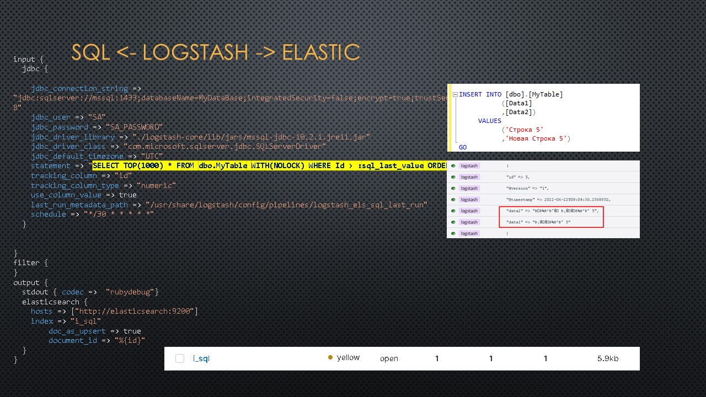Click the doc_as_upsert => true line
Image resolution: width=706 pixels, height=397 pixels.
coord(94,331)
